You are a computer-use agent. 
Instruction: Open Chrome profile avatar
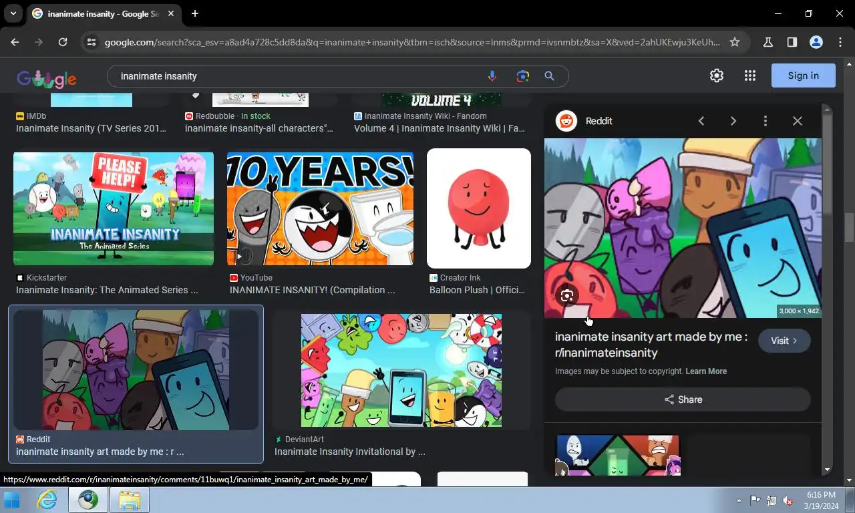click(x=816, y=42)
